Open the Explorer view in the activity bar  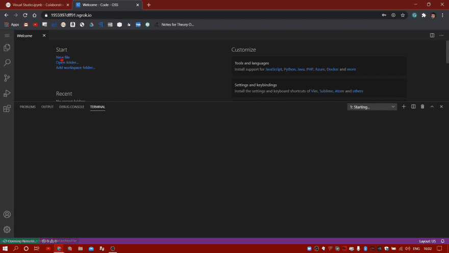pyautogui.click(x=7, y=48)
